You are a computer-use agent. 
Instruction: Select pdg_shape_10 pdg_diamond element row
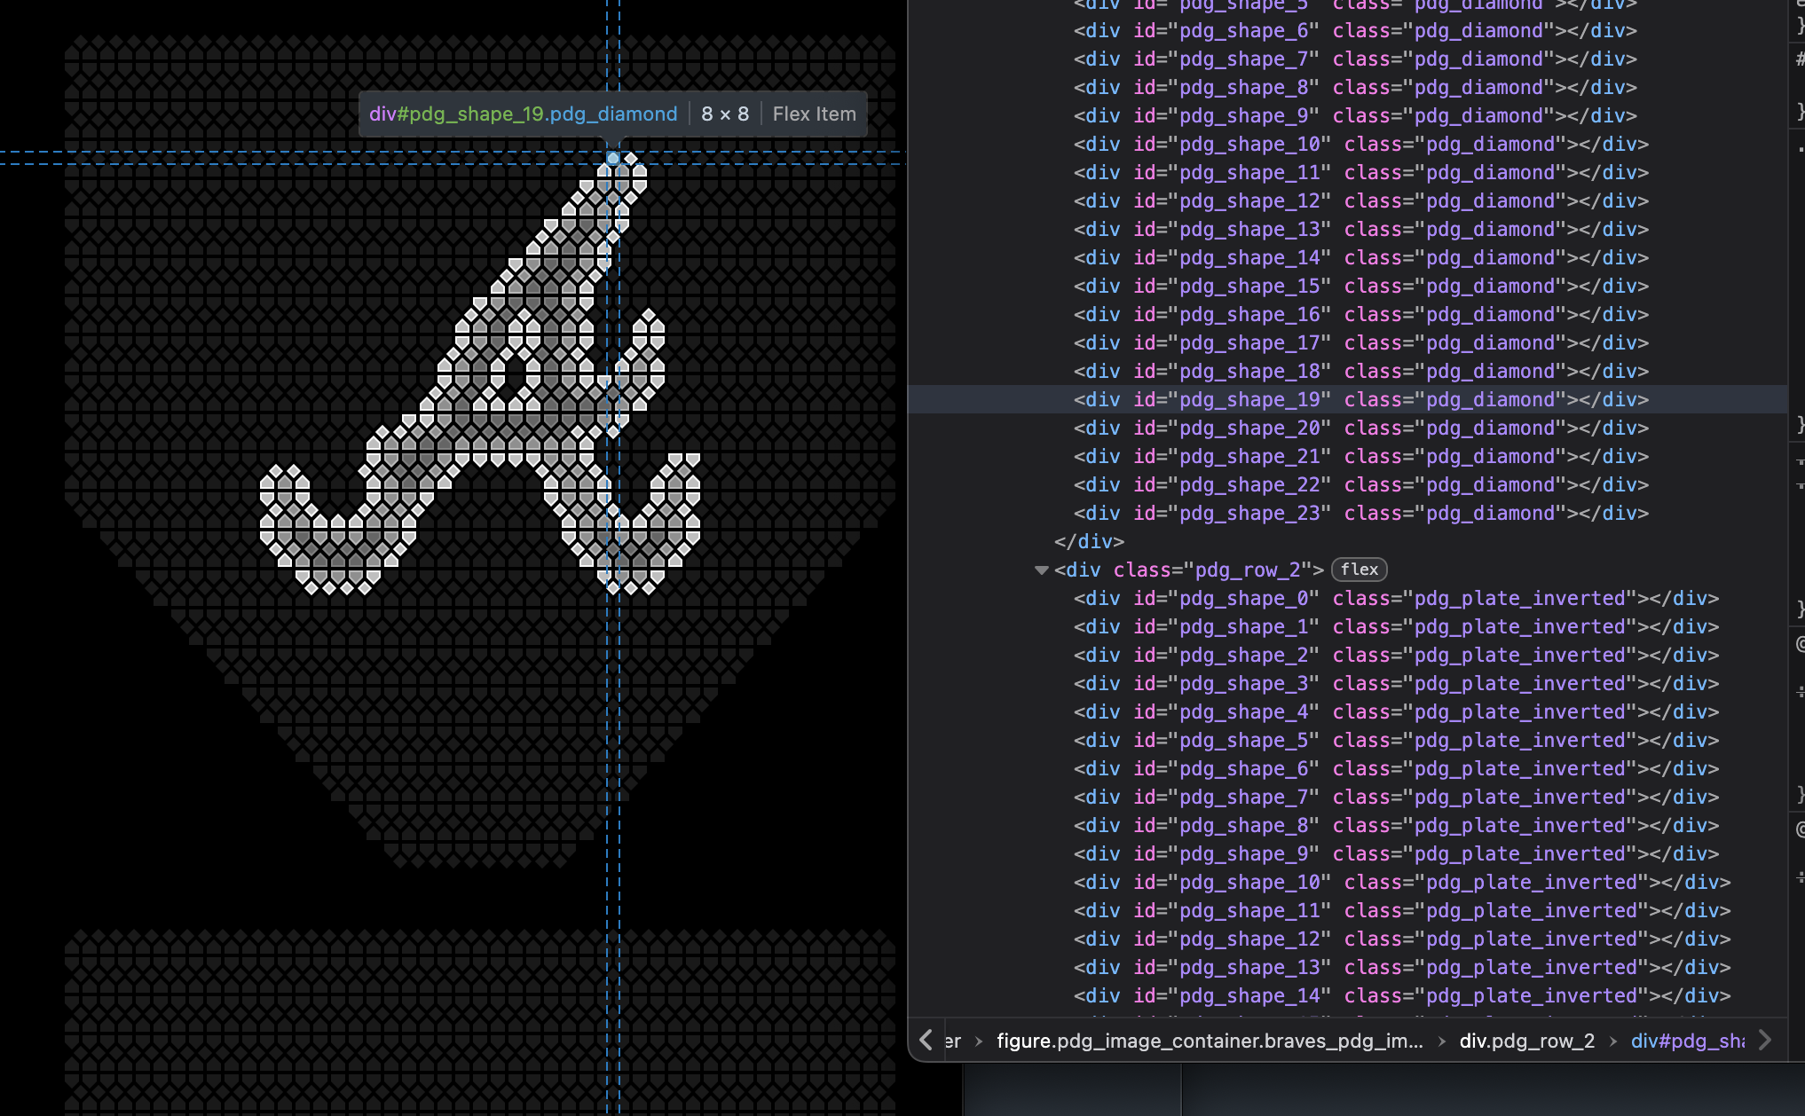1348,144
